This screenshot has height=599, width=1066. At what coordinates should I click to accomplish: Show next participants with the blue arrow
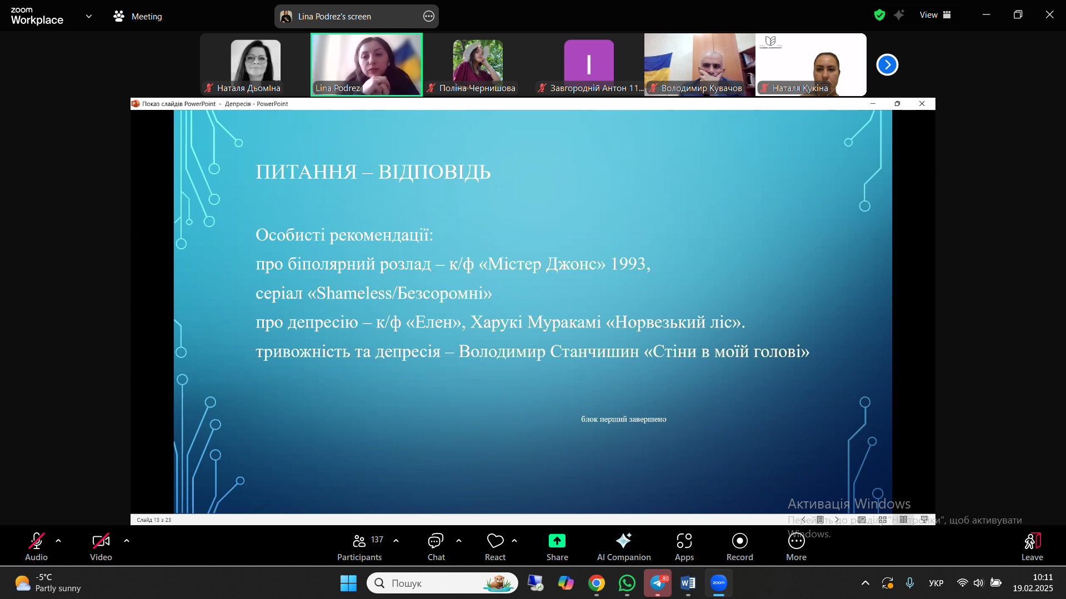pyautogui.click(x=887, y=65)
